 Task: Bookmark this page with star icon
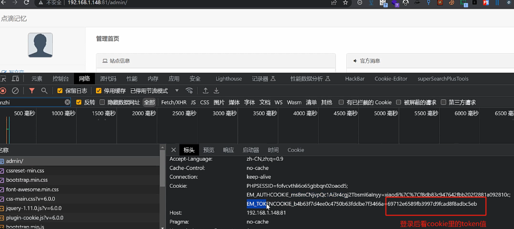click(345, 3)
